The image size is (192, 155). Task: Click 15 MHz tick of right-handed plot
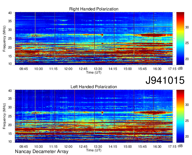[10, 56]
